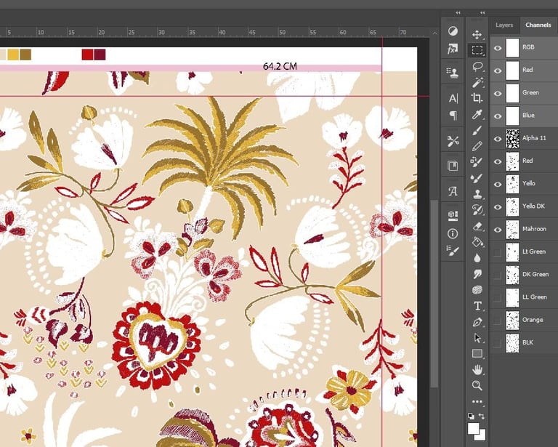Switch to the Channels tab
558x447 pixels.
point(538,25)
